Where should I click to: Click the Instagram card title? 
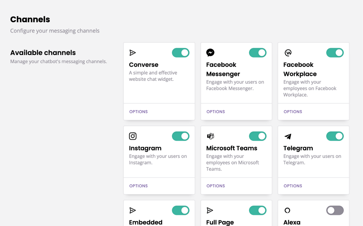(145, 148)
